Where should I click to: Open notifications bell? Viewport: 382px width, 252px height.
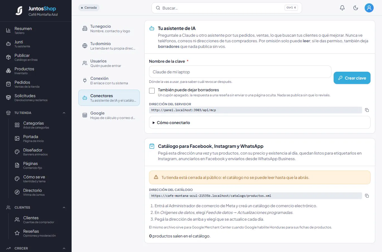coord(342,8)
